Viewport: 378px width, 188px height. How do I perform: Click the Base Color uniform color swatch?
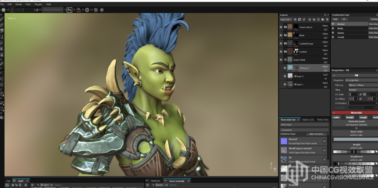(x=356, y=139)
